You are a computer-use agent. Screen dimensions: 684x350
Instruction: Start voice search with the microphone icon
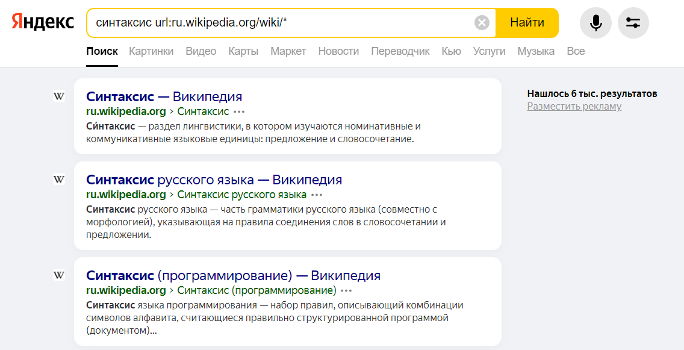pos(595,23)
